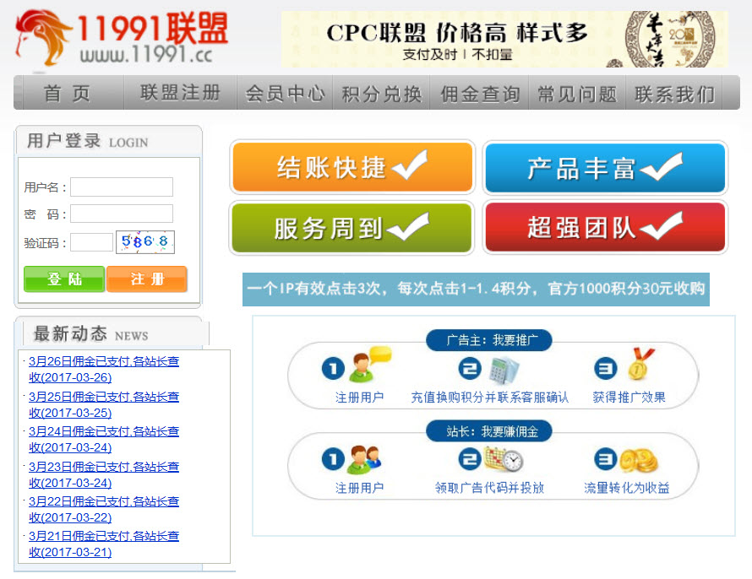
Task: Go to 联盟注册 in navigation bar
Action: (x=180, y=94)
